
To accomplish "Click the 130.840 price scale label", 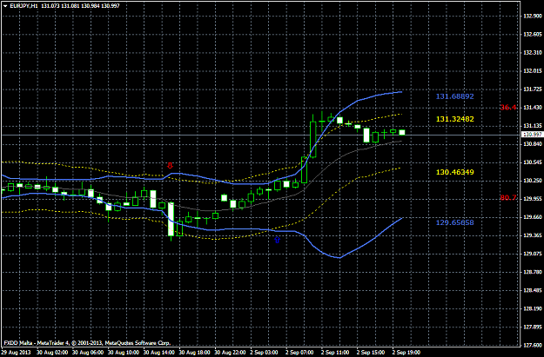I will coord(533,144).
